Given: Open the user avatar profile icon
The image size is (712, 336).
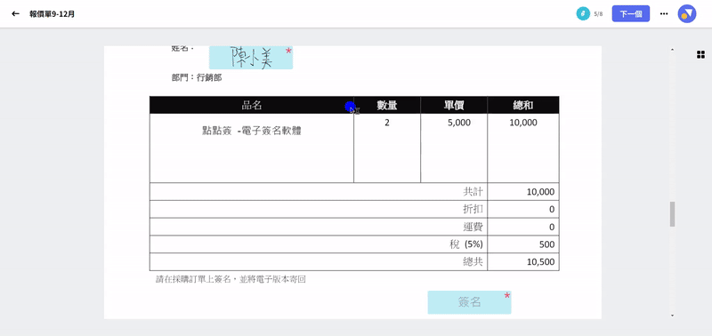Looking at the screenshot, I should click(687, 14).
